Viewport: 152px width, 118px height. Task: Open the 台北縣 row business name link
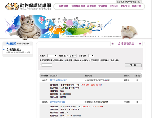coord(57,102)
